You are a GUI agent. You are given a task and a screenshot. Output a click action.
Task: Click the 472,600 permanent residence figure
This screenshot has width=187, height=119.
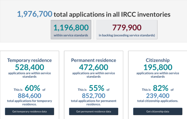click(93, 67)
